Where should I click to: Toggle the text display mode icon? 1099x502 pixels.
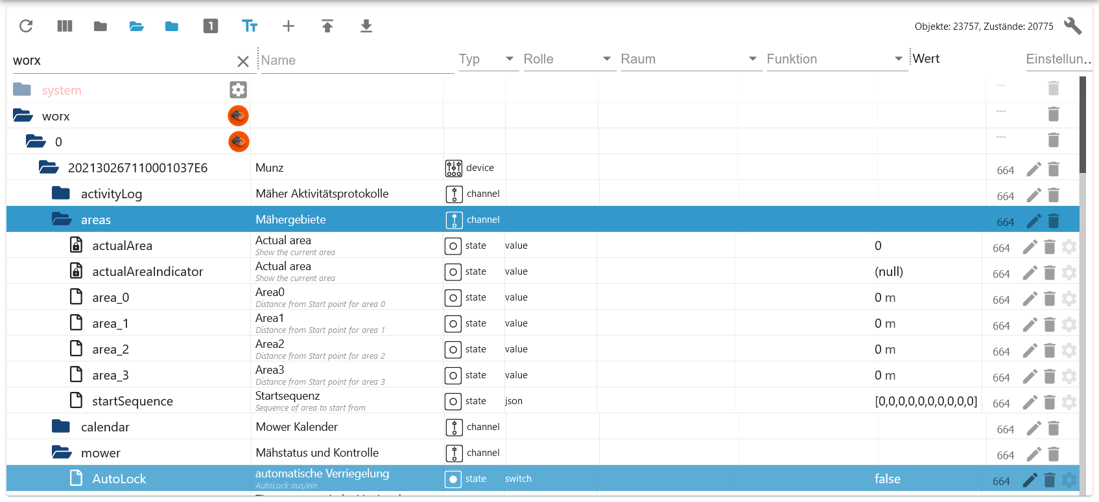[250, 26]
